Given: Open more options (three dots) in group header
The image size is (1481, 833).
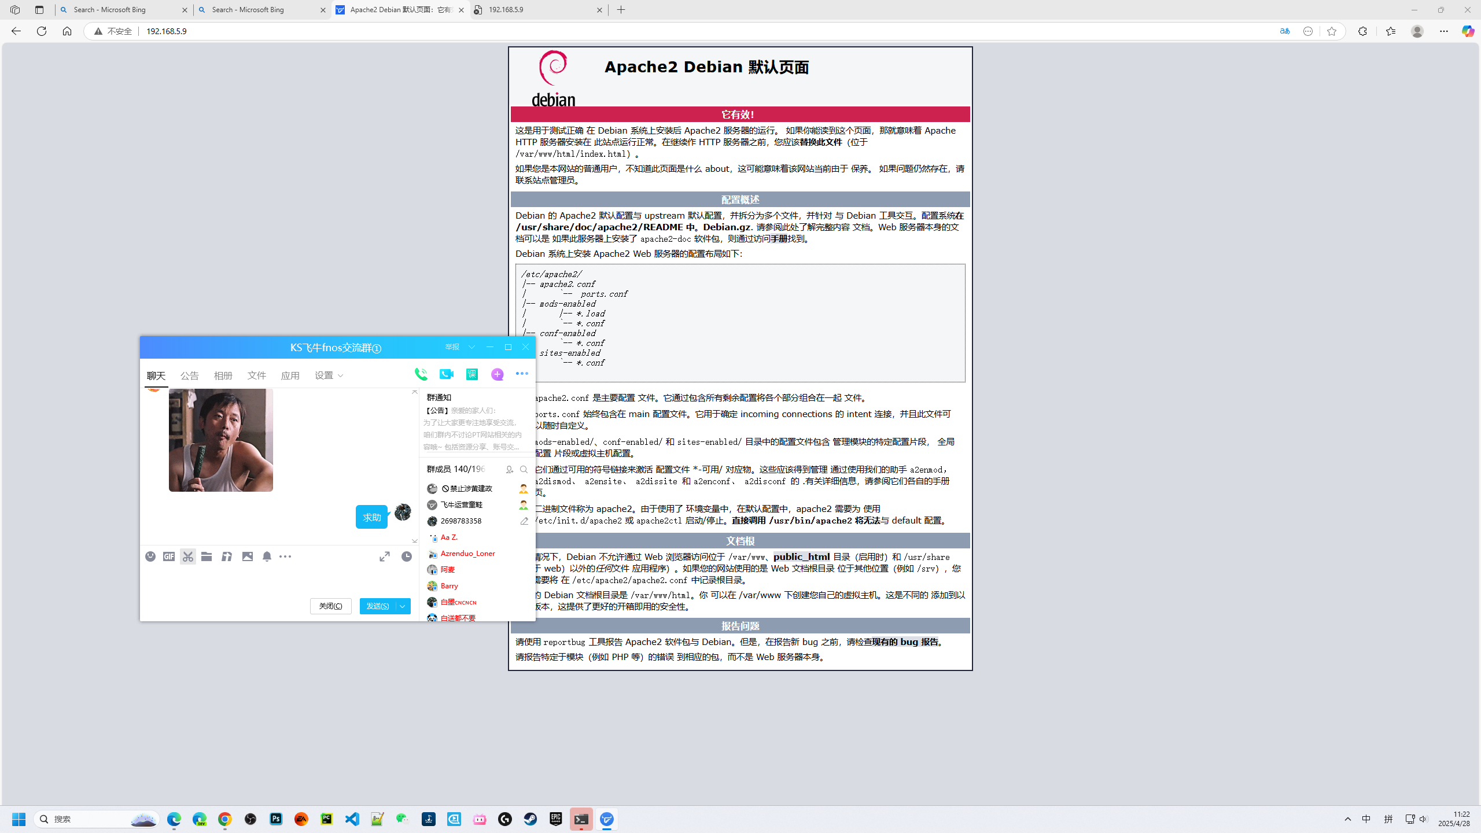Looking at the screenshot, I should pyautogui.click(x=522, y=374).
